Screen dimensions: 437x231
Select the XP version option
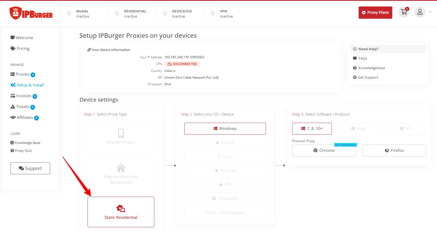pyautogui.click(x=405, y=129)
